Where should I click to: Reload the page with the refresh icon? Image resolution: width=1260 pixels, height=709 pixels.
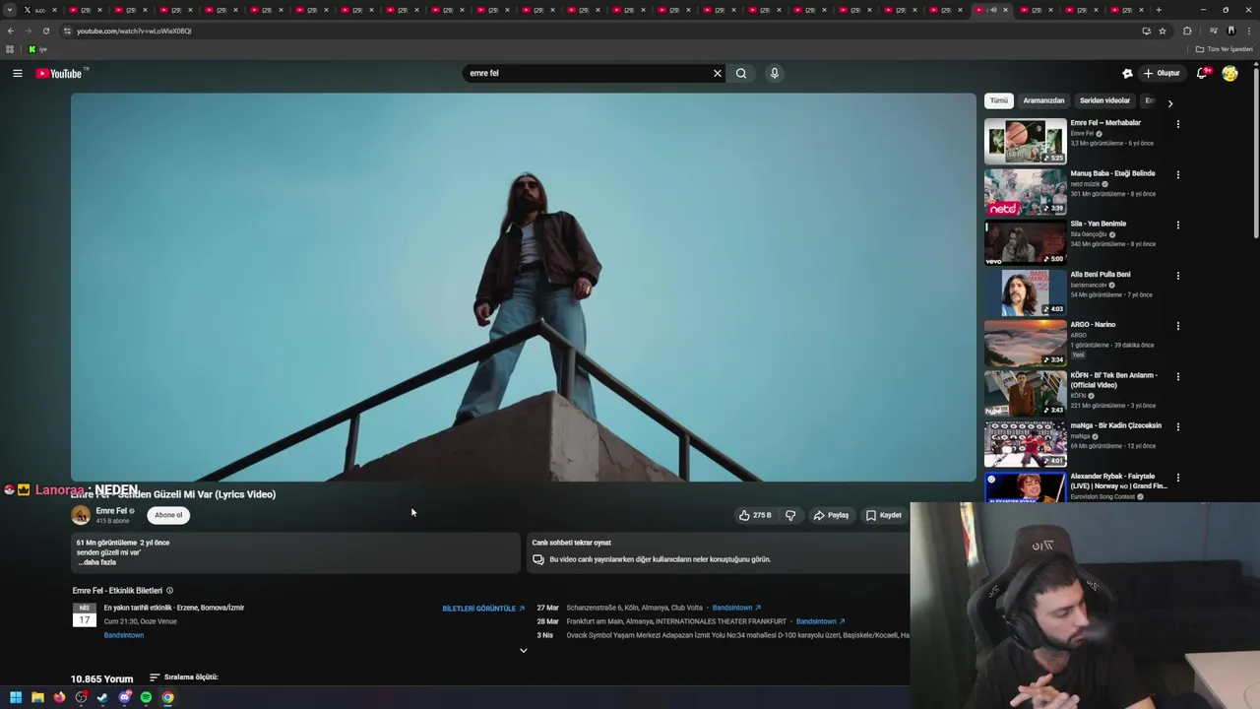click(45, 31)
